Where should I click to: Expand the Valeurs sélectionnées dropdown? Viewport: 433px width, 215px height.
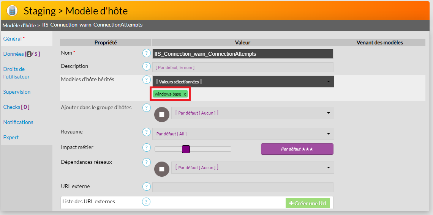click(243, 82)
